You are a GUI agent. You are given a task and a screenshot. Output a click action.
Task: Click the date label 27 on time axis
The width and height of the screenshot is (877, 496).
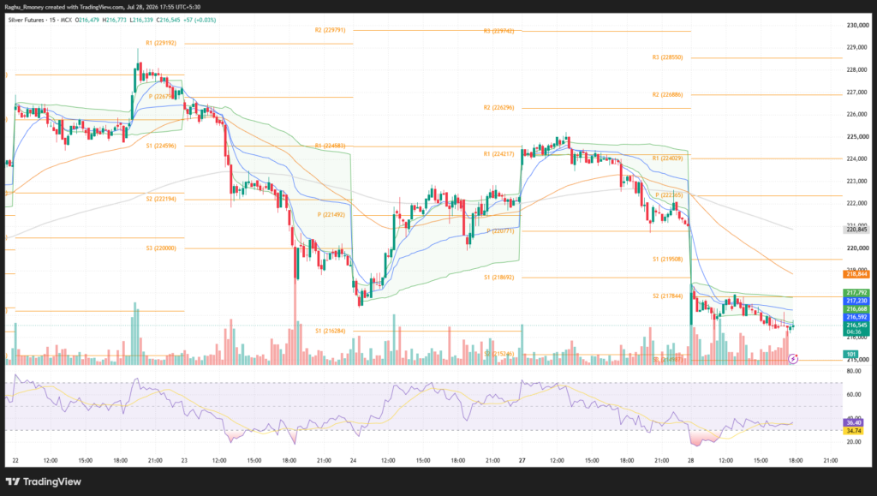coord(522,461)
